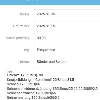Viewport: 100px width, 100px height.
Task: Click the Sehnenscheidenentzündung line in the text
Action: click(x=52, y=89)
